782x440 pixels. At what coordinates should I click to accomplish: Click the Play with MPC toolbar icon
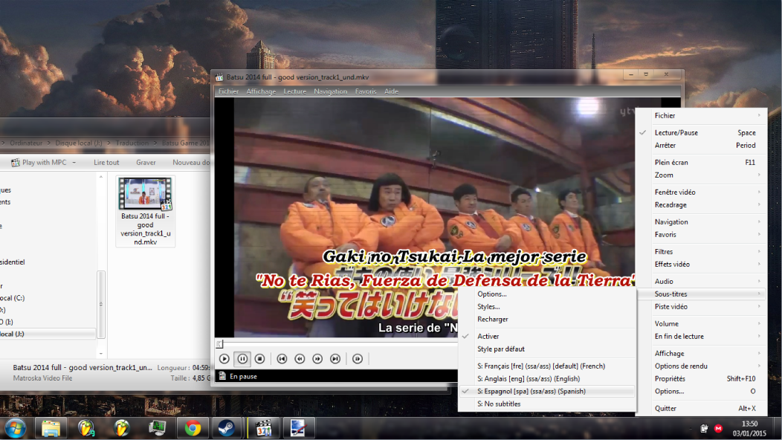pos(16,163)
